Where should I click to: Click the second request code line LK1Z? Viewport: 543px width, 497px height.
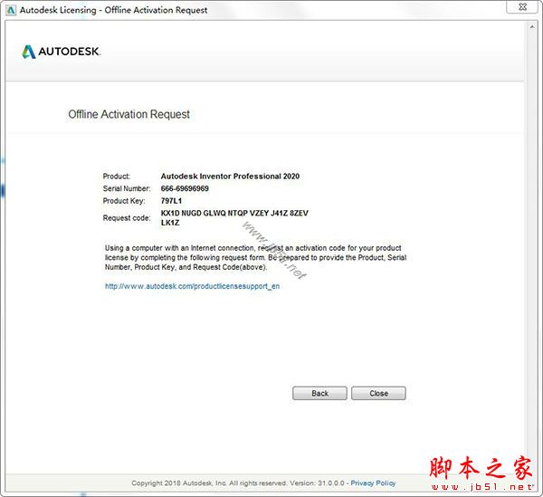[x=170, y=223]
